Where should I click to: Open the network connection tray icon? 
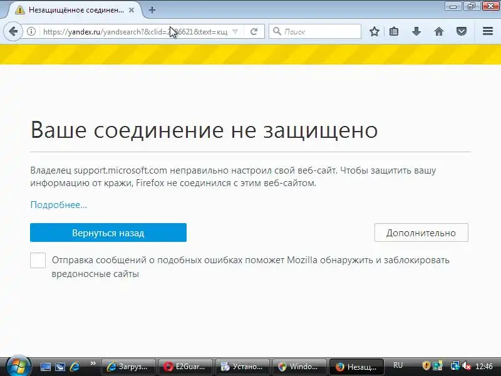455,366
